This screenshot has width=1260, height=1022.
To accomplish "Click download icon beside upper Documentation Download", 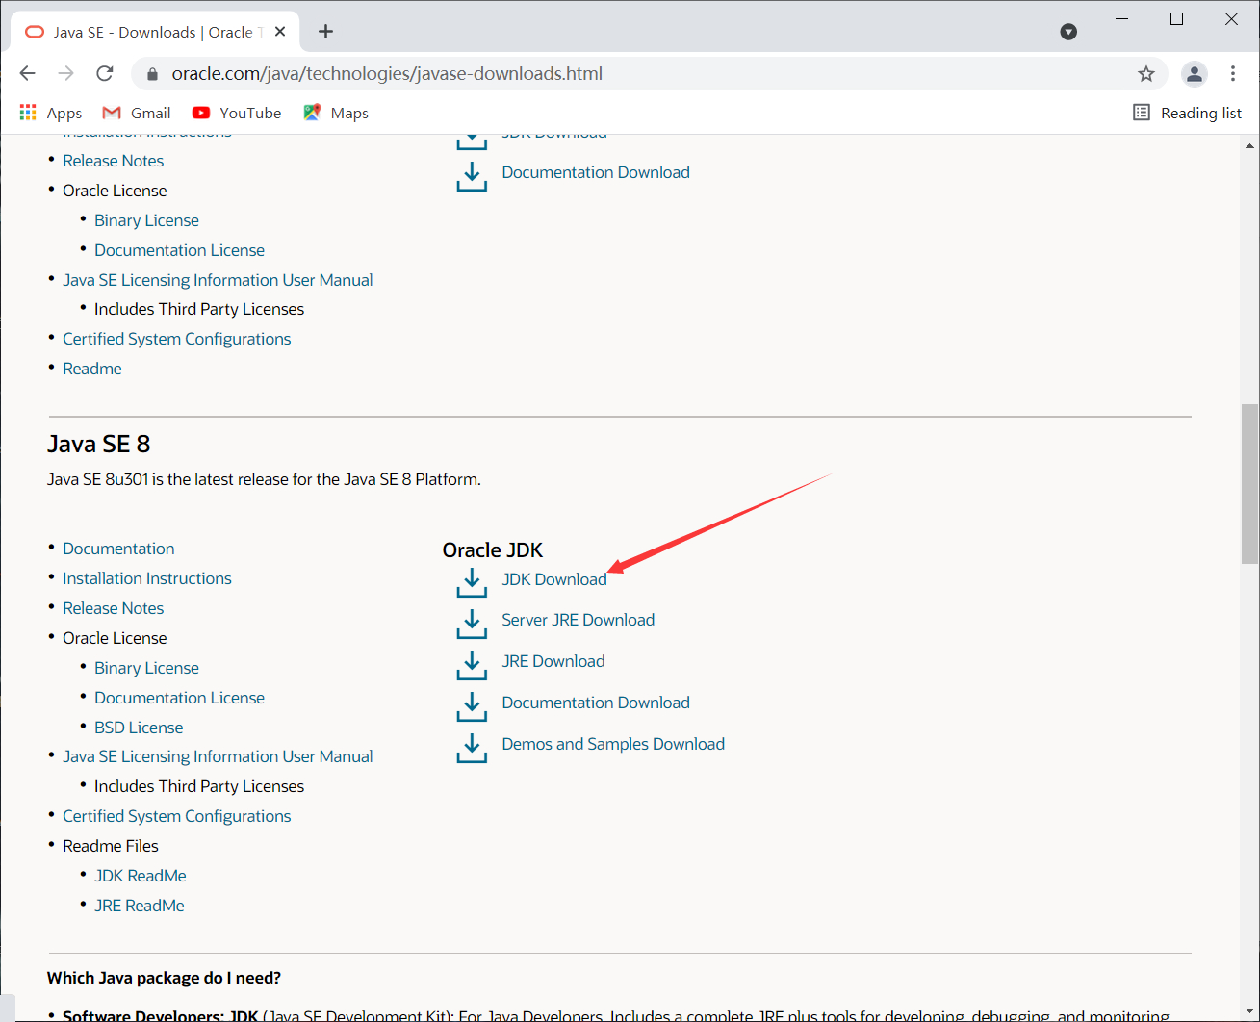I will click(x=472, y=177).
